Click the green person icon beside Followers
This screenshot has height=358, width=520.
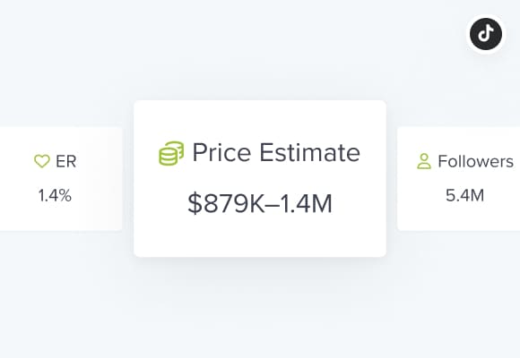[424, 161]
